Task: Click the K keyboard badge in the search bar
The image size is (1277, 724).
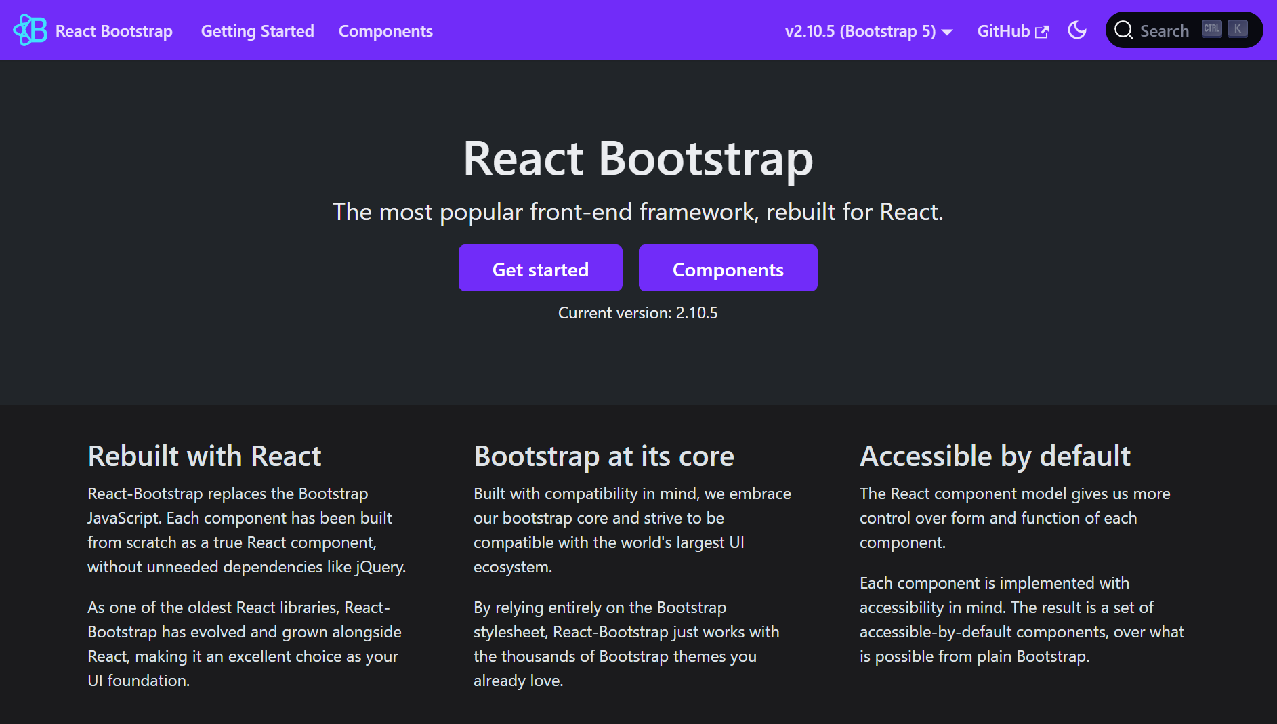Action: pos(1238,28)
